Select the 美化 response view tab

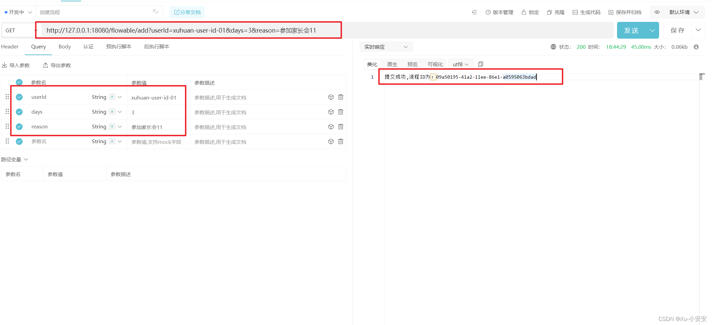(372, 64)
